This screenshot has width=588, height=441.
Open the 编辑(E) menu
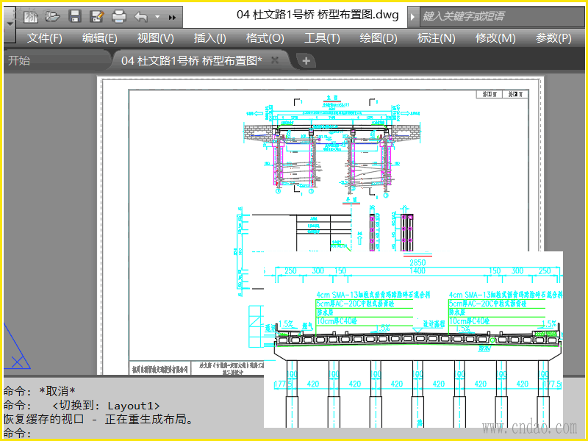tap(99, 38)
